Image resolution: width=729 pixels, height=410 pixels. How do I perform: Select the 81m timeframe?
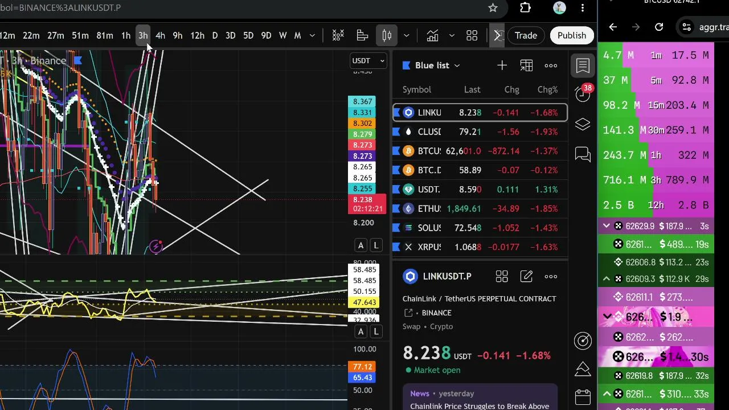point(104,36)
